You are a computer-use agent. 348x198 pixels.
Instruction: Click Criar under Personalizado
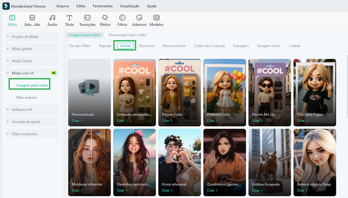click(x=77, y=121)
